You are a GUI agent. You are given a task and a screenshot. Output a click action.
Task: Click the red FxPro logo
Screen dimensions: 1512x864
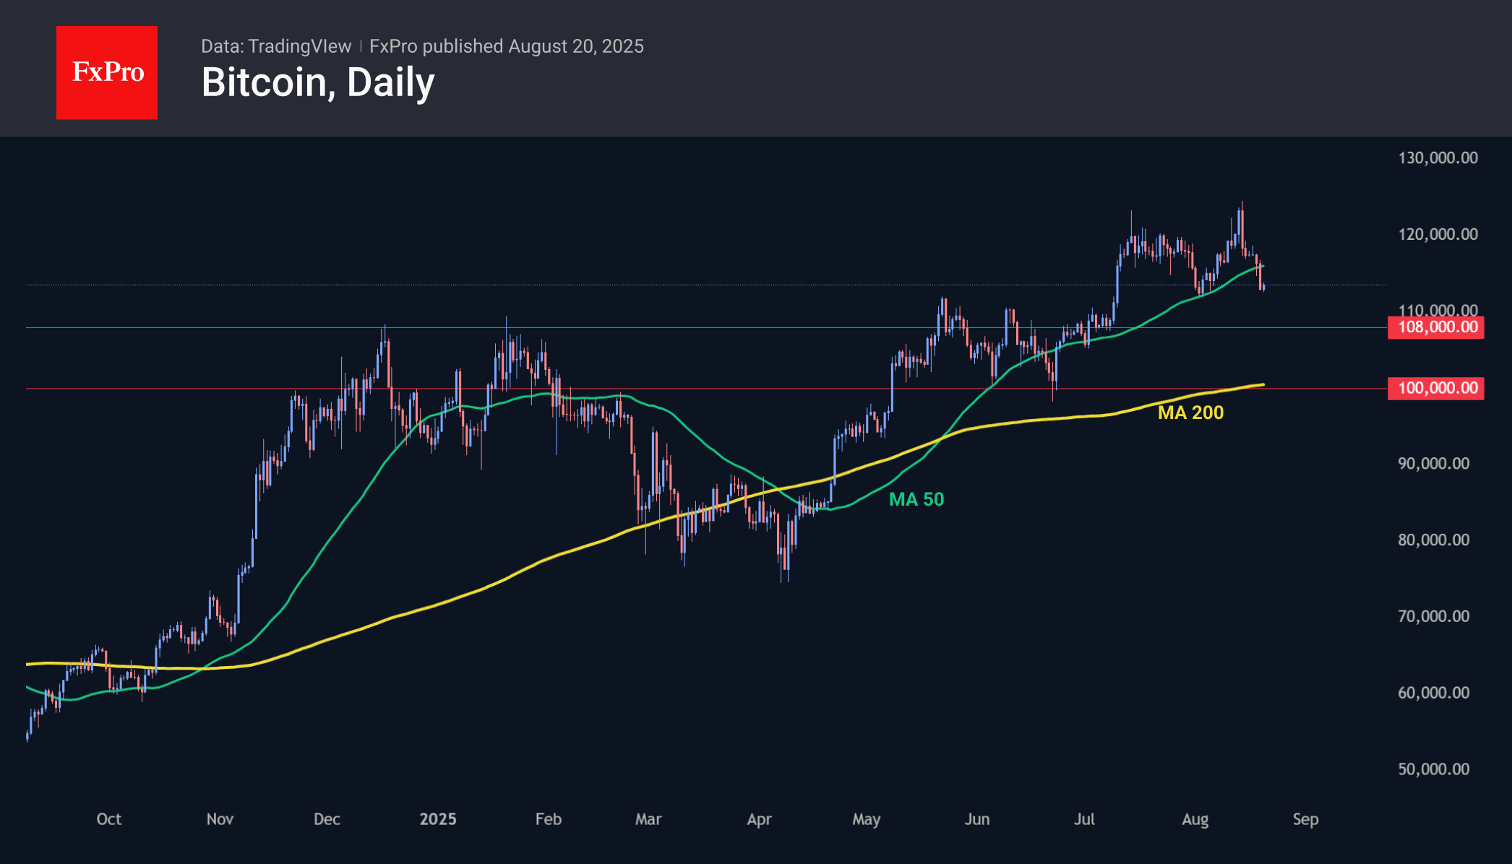(107, 72)
